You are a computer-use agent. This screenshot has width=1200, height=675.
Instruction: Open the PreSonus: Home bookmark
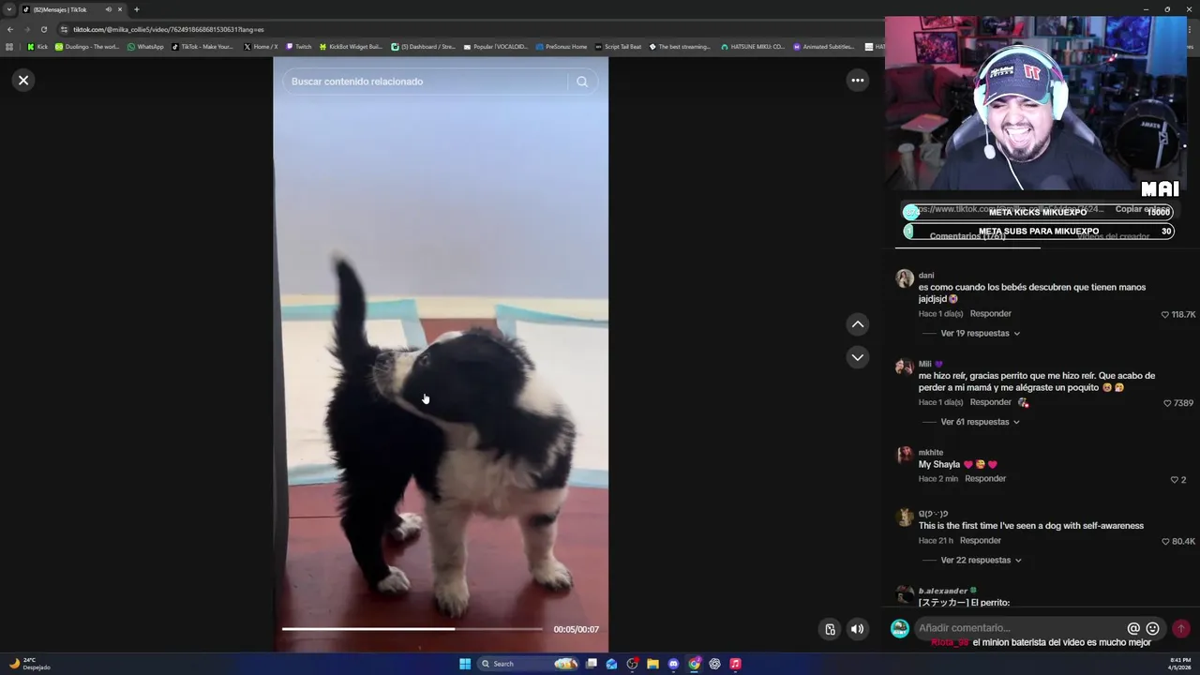coord(562,47)
